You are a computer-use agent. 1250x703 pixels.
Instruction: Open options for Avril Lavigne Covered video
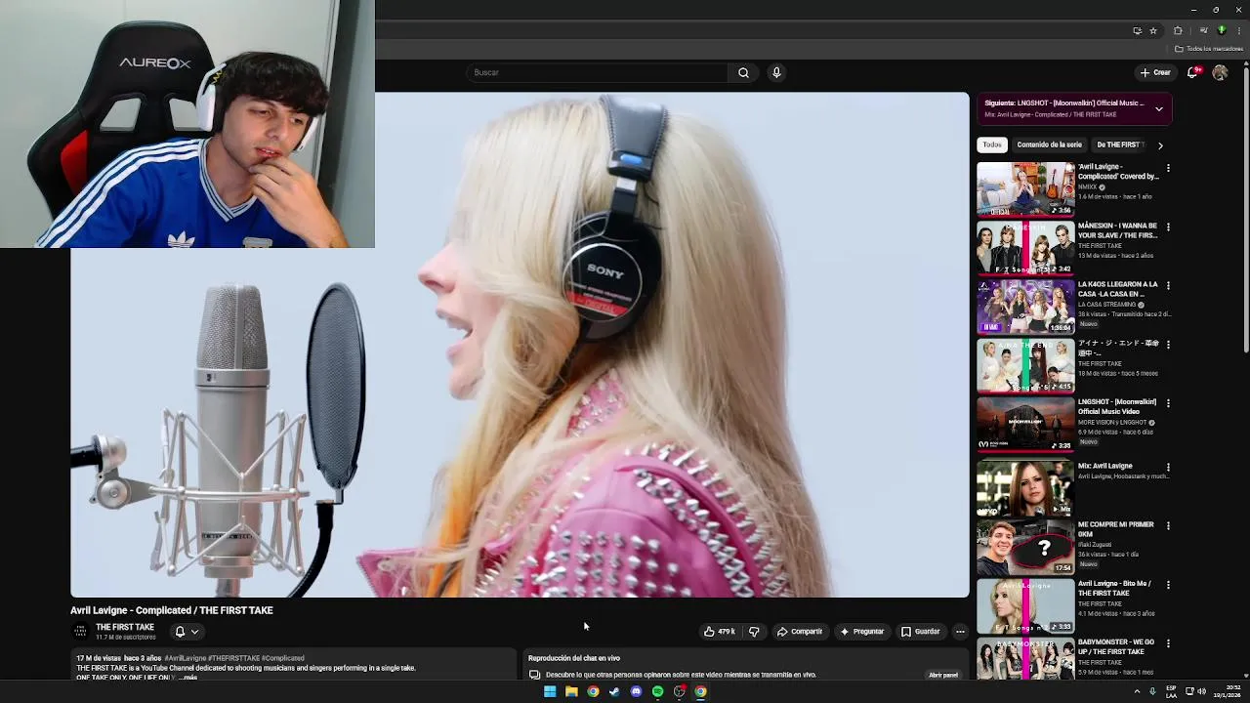1168,168
